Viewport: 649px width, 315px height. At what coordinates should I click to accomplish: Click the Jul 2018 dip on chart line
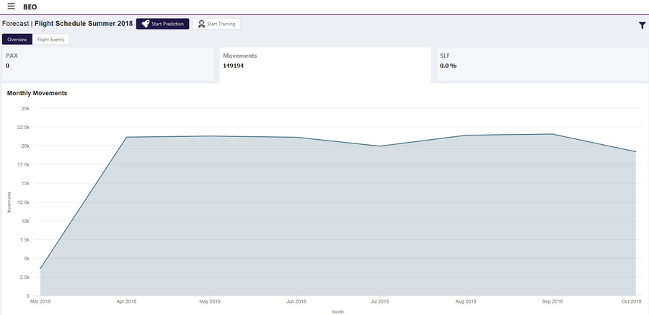click(379, 146)
